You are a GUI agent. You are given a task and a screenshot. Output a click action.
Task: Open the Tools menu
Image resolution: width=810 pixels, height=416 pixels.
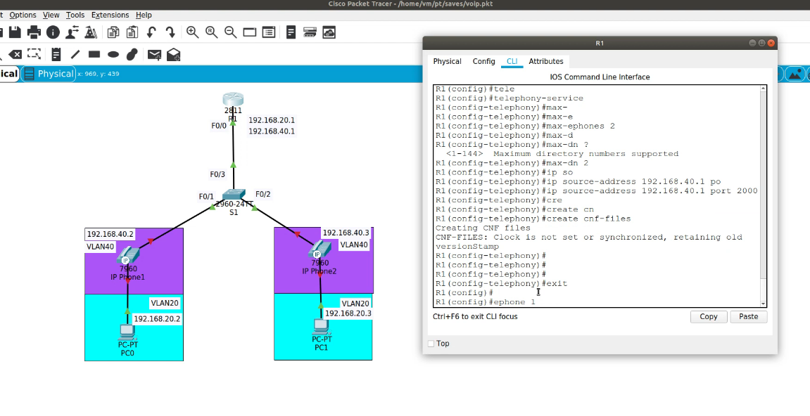tap(75, 15)
